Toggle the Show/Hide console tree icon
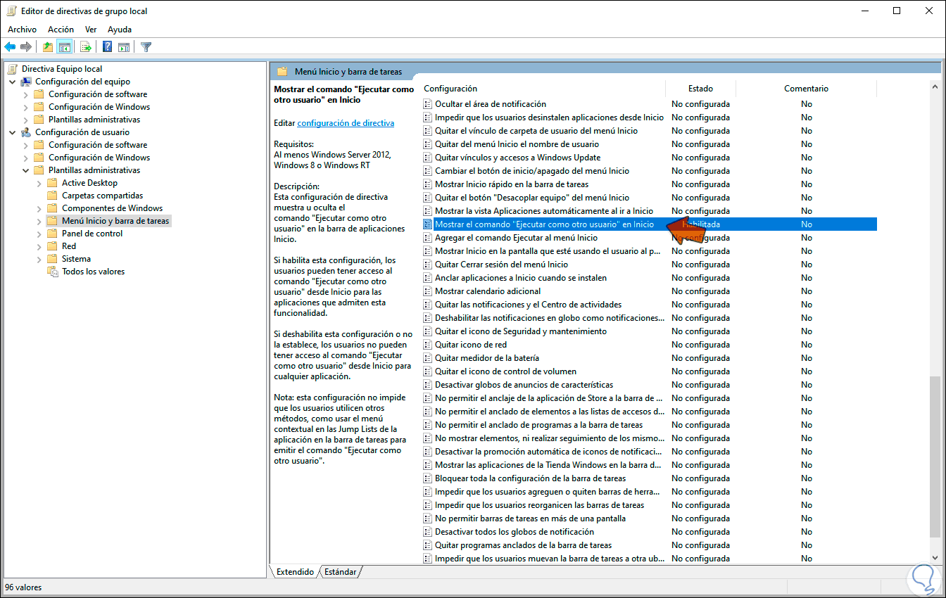This screenshot has height=598, width=946. point(64,47)
